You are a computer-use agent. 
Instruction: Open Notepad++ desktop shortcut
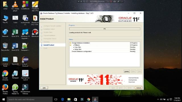coord(25,47)
